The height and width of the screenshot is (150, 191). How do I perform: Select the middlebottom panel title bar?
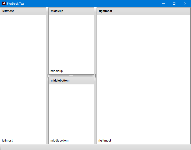pyautogui.click(x=71, y=81)
